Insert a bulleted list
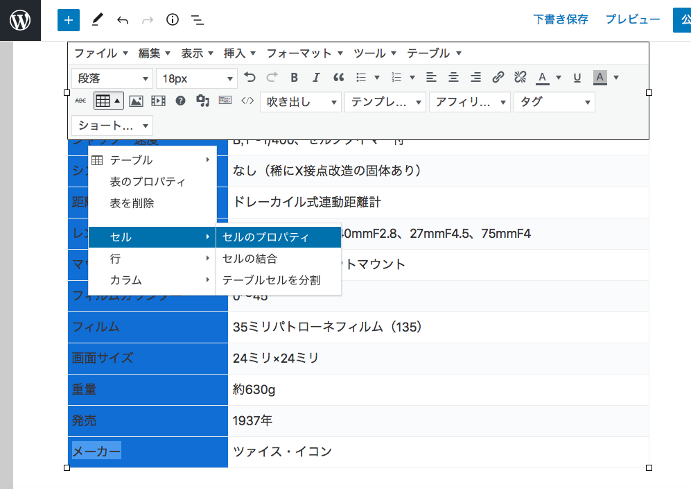 (361, 78)
